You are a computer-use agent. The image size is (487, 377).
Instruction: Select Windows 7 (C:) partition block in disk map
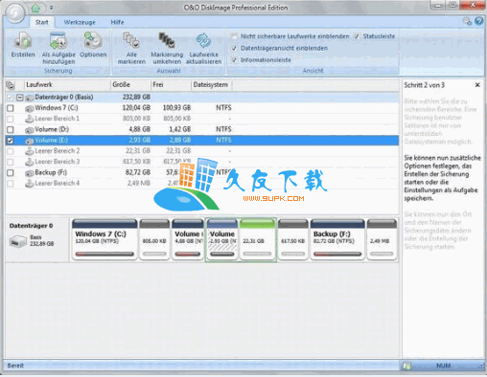pos(104,239)
